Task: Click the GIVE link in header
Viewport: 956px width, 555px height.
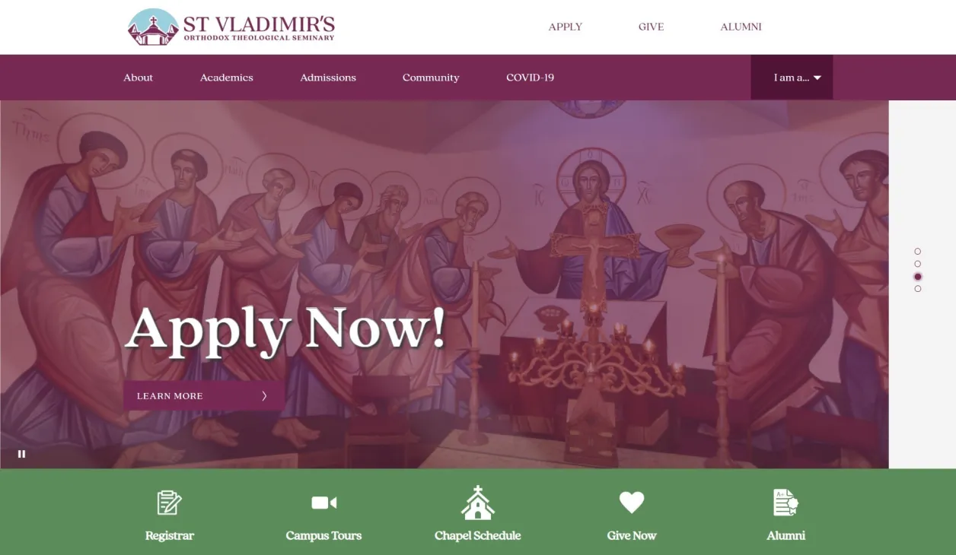Action: [x=651, y=27]
